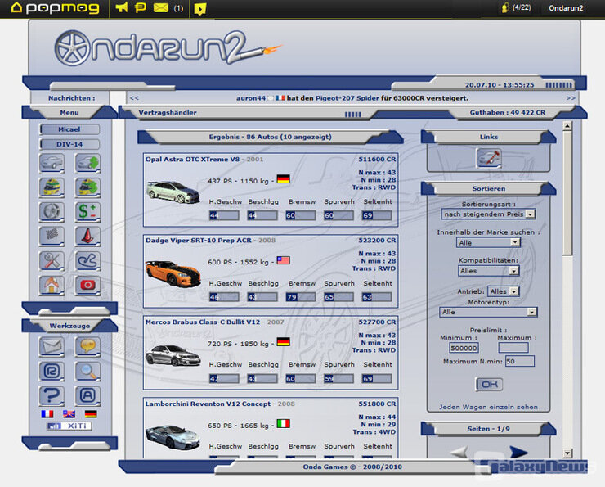Open the friends (4/22) icon
Screen dimensions: 605x487
click(x=505, y=7)
